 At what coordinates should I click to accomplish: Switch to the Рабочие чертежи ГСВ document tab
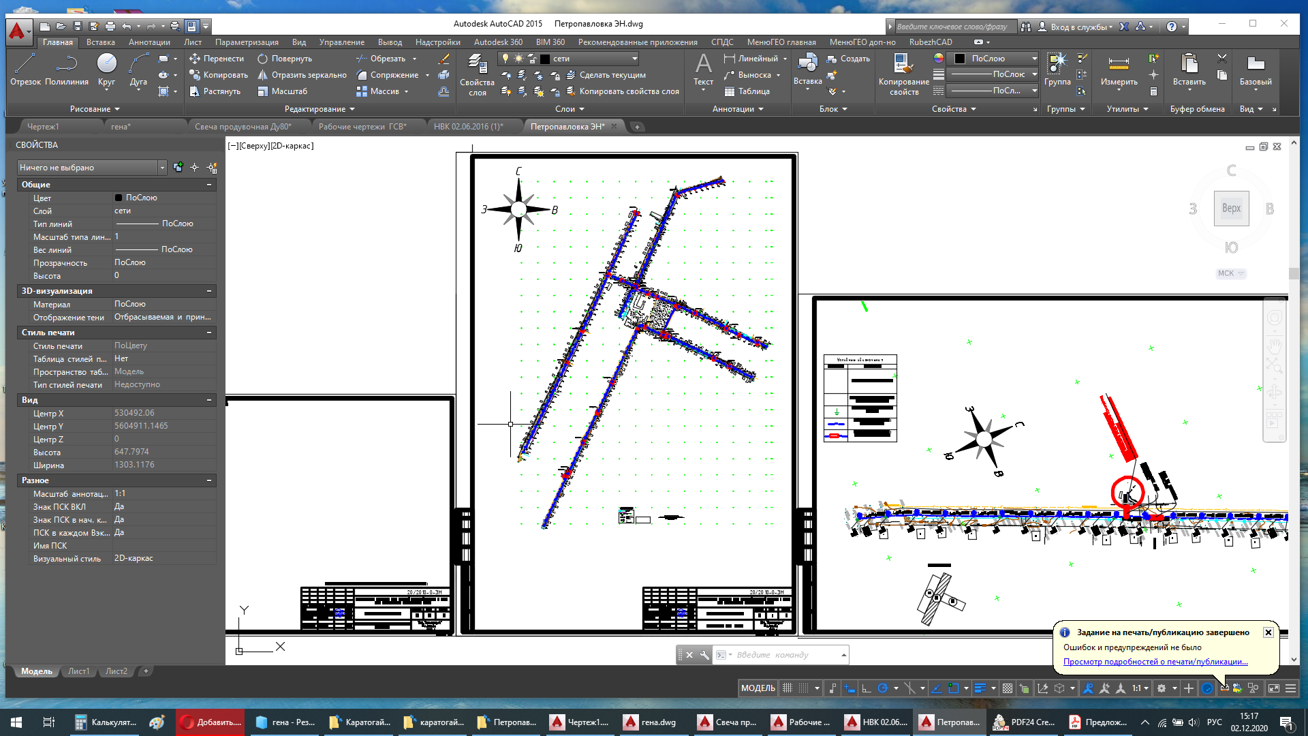pyautogui.click(x=362, y=127)
